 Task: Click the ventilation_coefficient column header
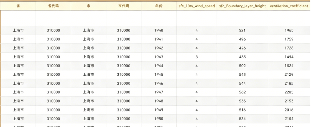289,6
